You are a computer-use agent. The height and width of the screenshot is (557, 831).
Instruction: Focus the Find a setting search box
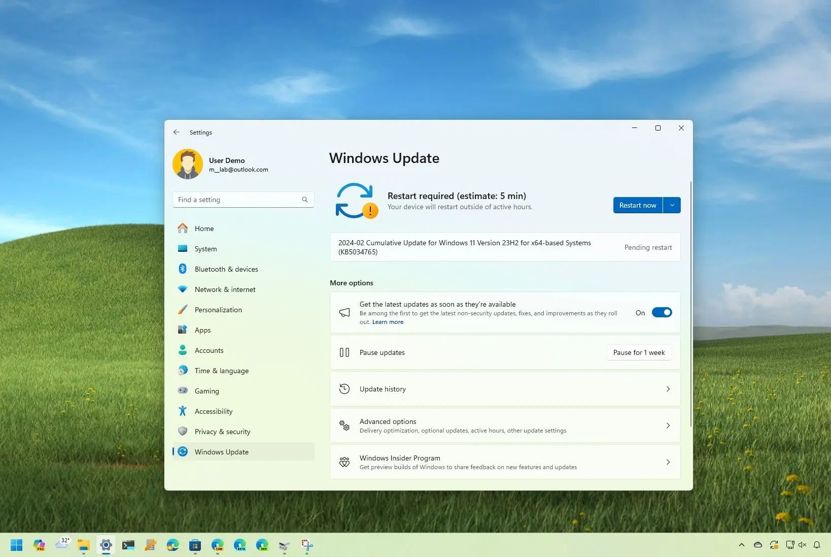(x=243, y=200)
